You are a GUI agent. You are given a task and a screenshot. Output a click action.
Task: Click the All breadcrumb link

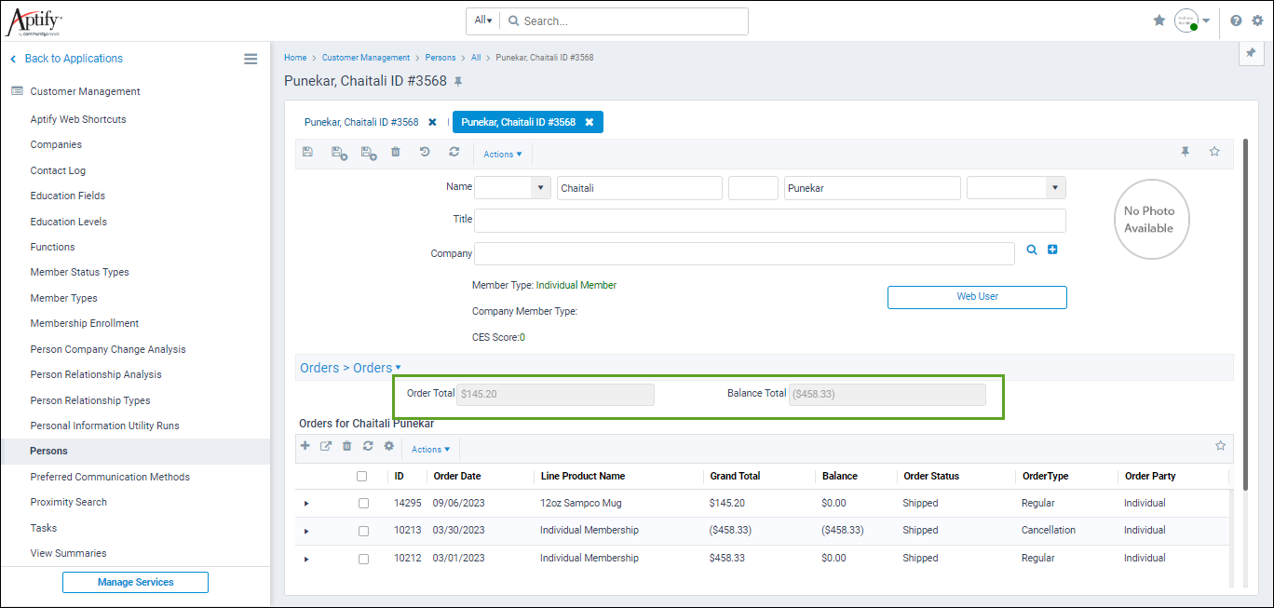click(x=476, y=58)
